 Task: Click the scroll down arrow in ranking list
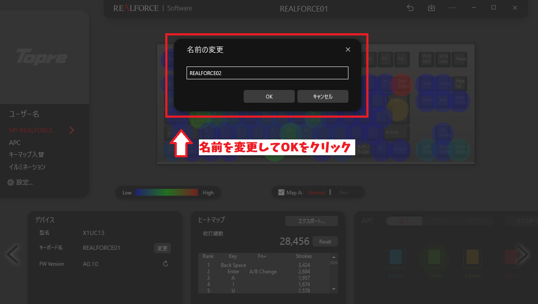[x=334, y=290]
